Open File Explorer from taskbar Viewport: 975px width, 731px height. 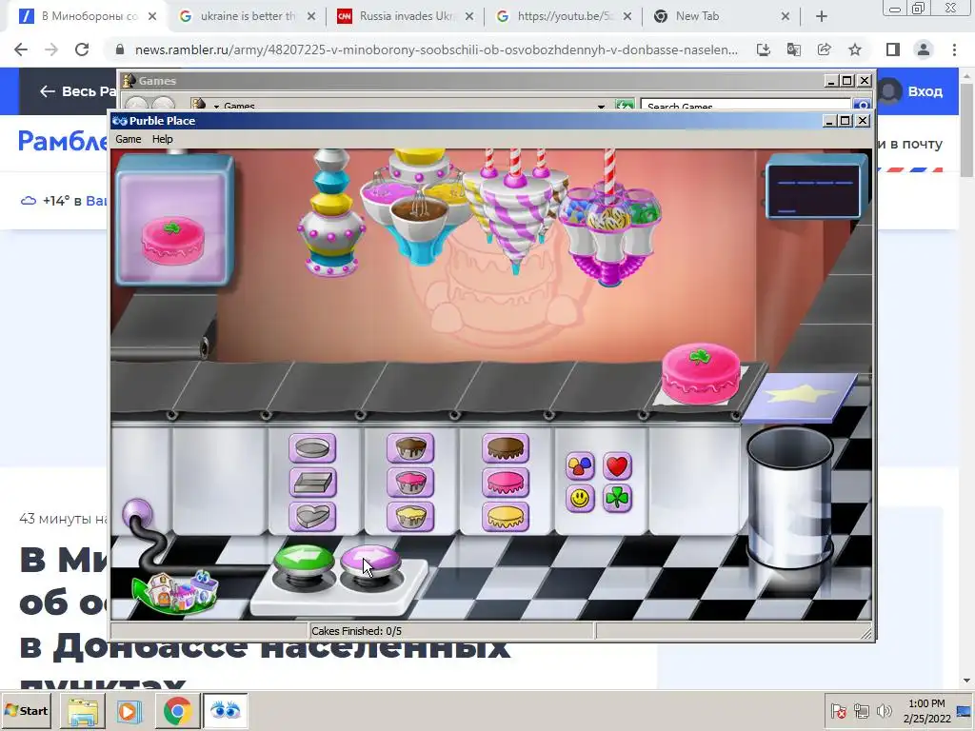pyautogui.click(x=83, y=710)
